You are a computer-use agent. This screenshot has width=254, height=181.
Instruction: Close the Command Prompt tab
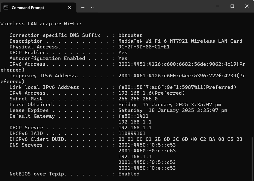[x=70, y=8]
